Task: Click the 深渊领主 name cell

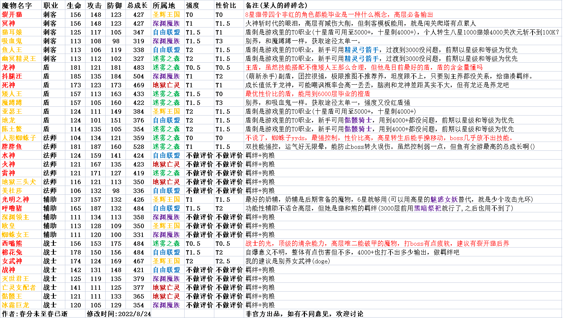Action: [x=15, y=217]
